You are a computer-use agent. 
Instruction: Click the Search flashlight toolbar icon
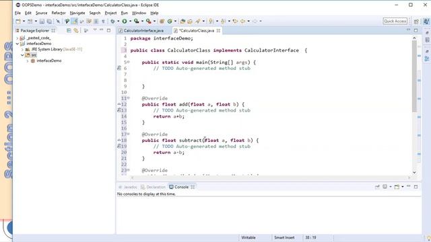coord(197,21)
